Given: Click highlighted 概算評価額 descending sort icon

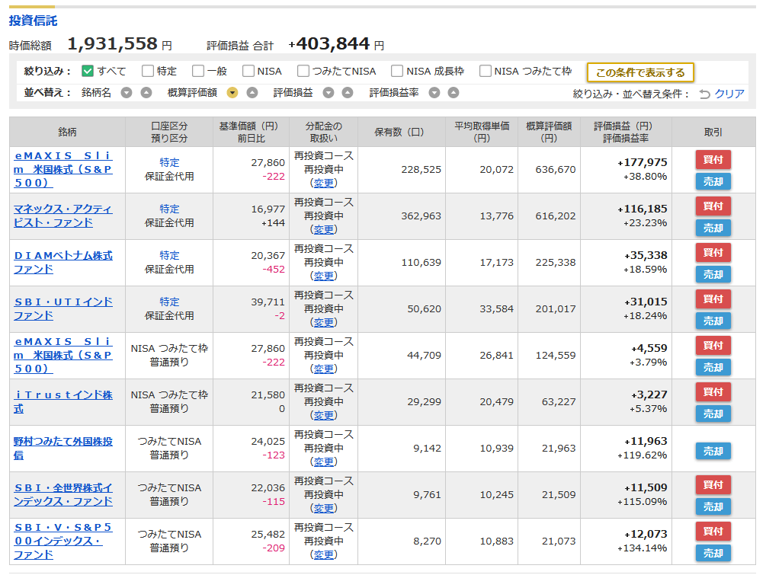Looking at the screenshot, I should click(x=232, y=93).
